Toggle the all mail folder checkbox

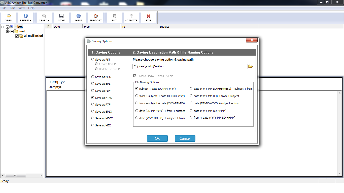point(17,36)
